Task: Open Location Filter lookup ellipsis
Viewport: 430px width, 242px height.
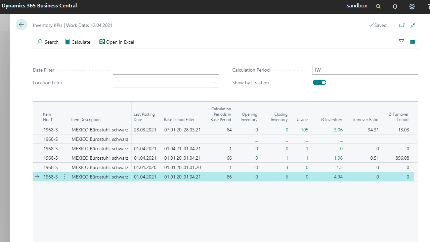Action: pos(214,83)
